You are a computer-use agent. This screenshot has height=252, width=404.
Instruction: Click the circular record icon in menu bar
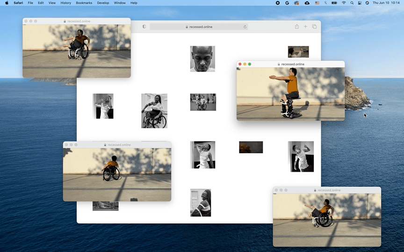278,3
